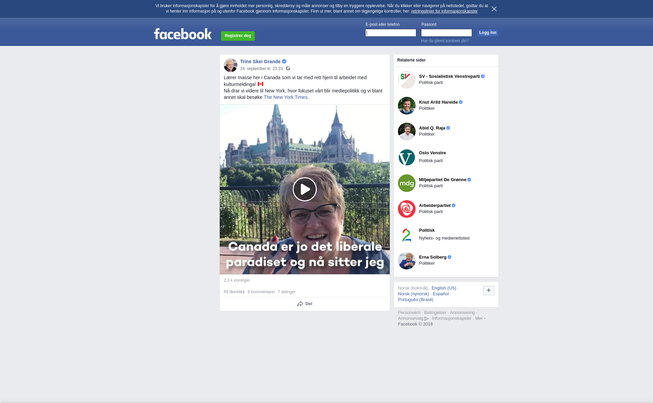Open the Politisk page name
The width and height of the screenshot is (653, 403).
[427, 230]
